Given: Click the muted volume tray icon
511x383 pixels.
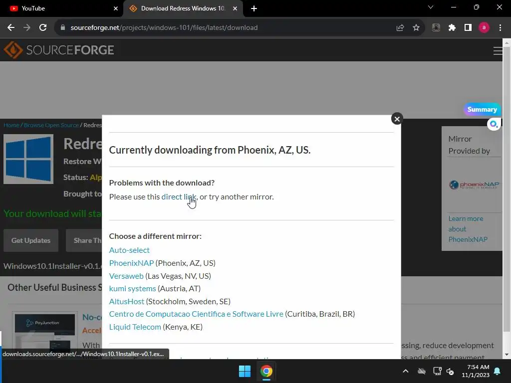Looking at the screenshot, I should [450, 371].
